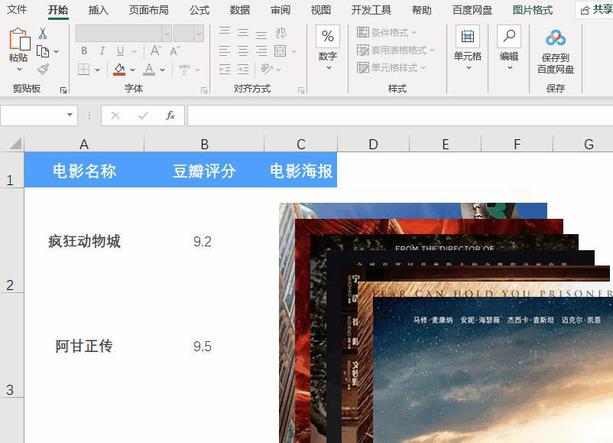Image resolution: width=613 pixels, height=443 pixels.
Task: Toggle Italic formatting
Action: [x=102, y=50]
